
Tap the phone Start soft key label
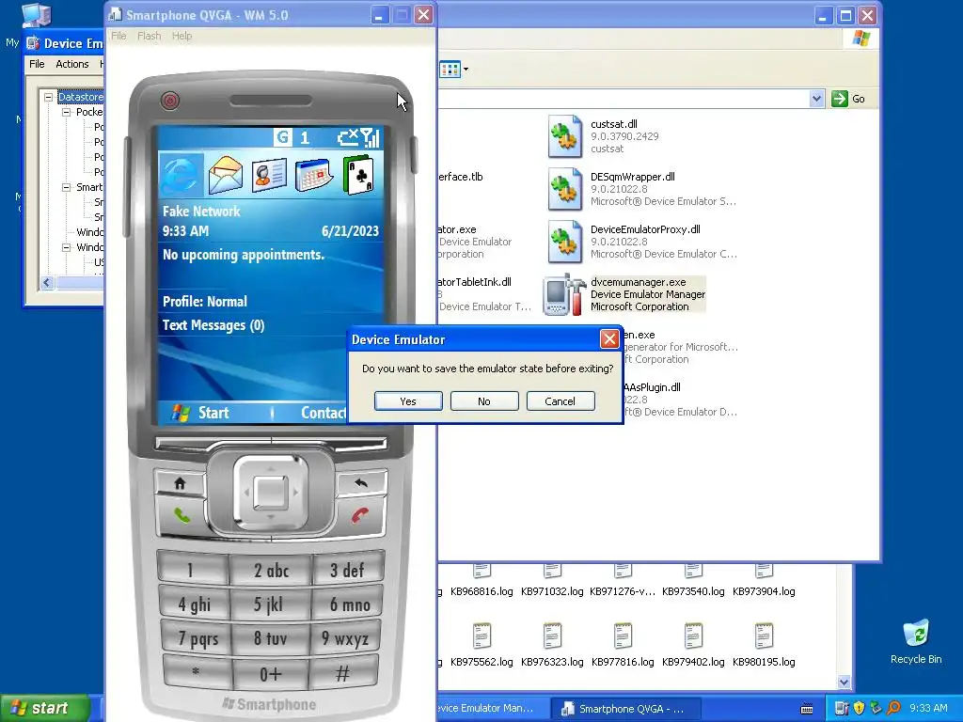[213, 413]
